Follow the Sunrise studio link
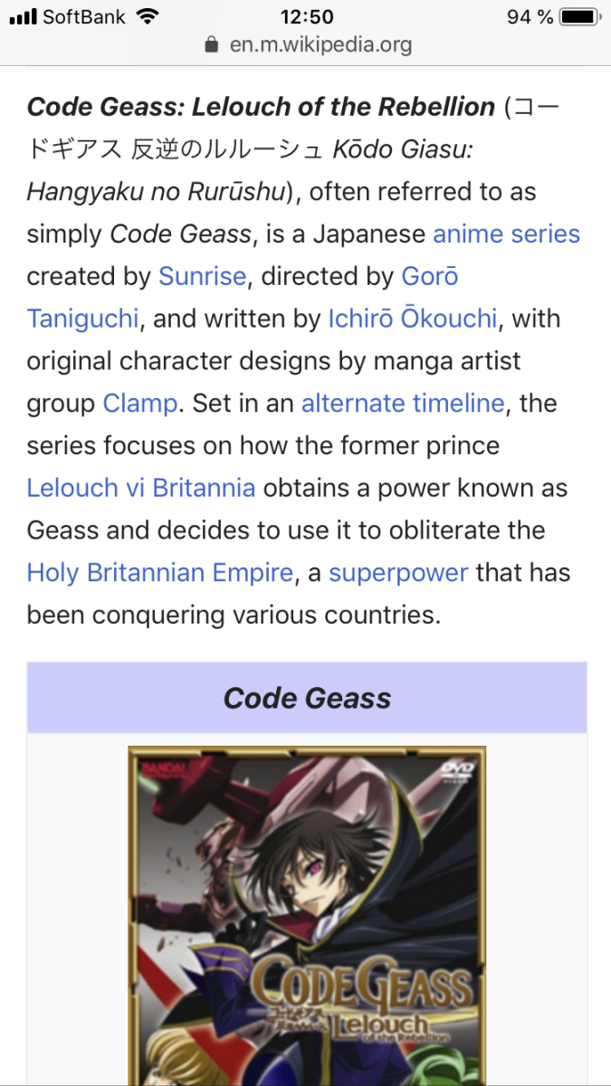Viewport: 611px width, 1086px height. click(202, 276)
